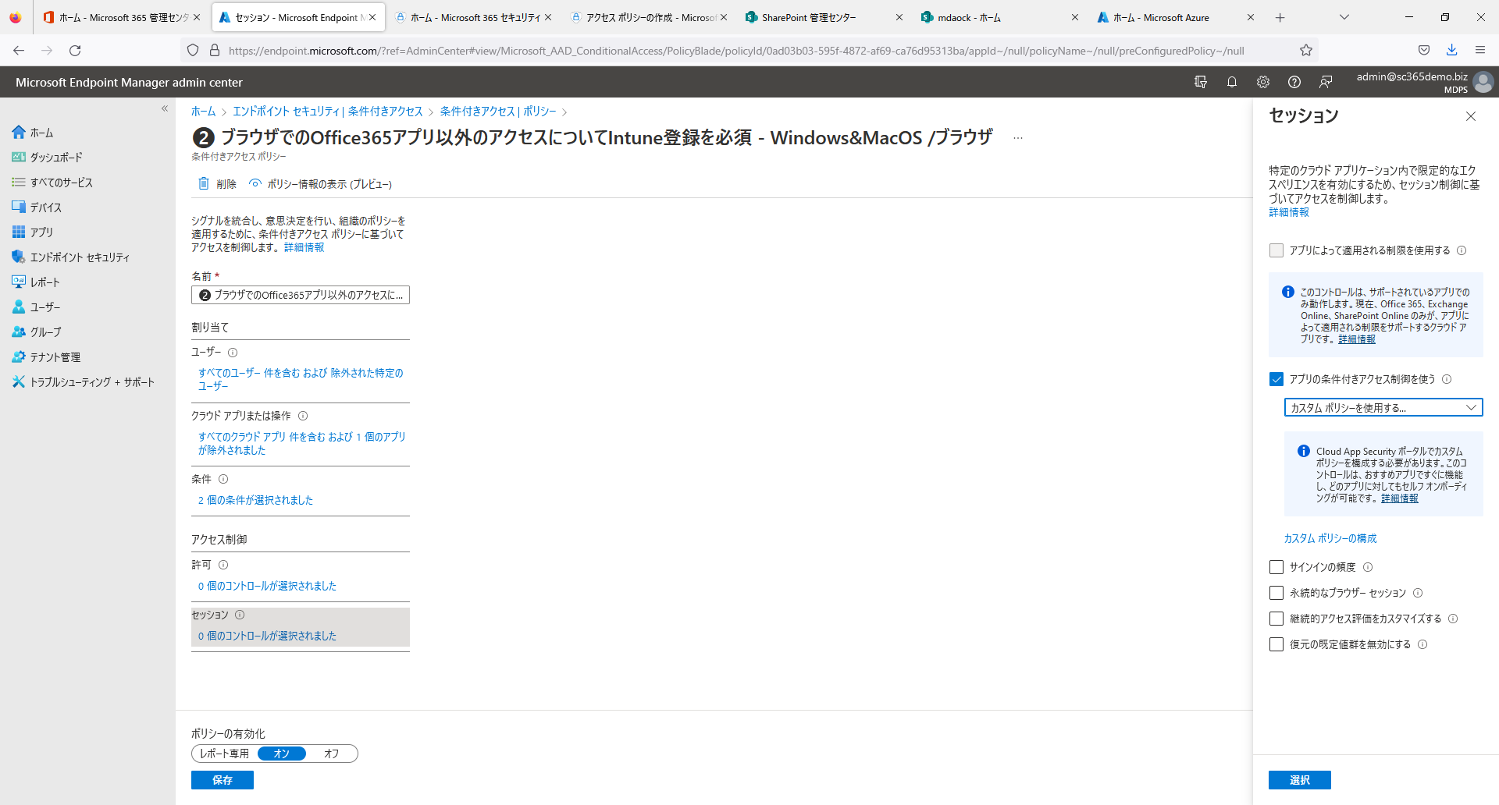The height and width of the screenshot is (805, 1499).
Task: Open the help question mark icon
Action: coord(1294,82)
